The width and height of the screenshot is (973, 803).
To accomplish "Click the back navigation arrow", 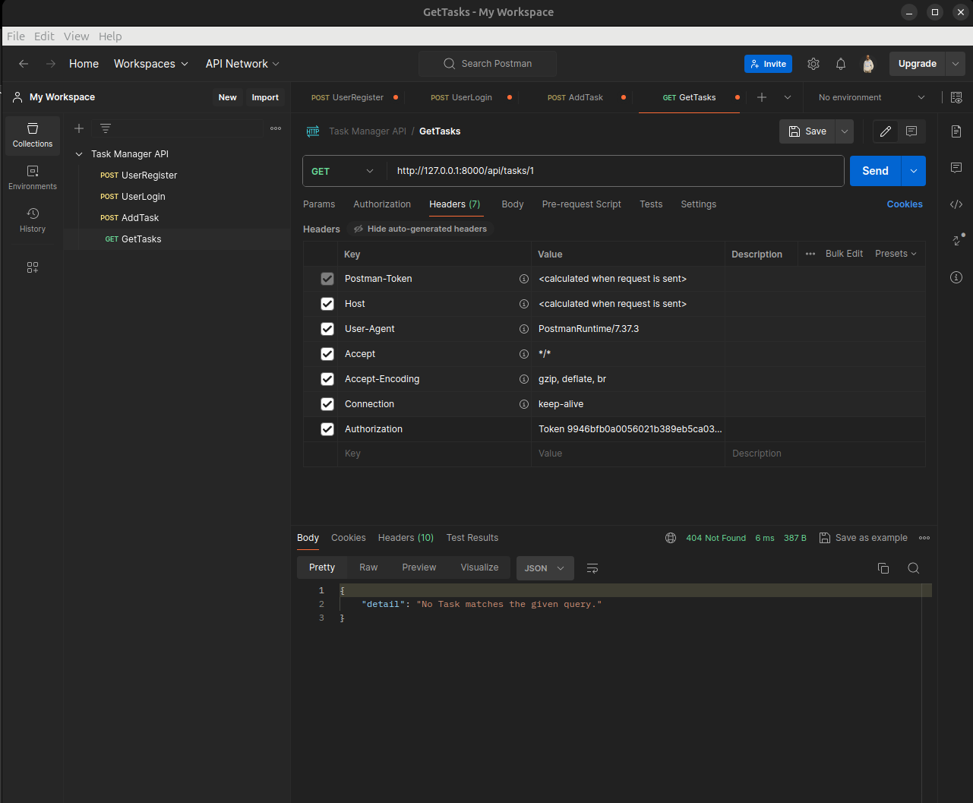I will pos(24,64).
